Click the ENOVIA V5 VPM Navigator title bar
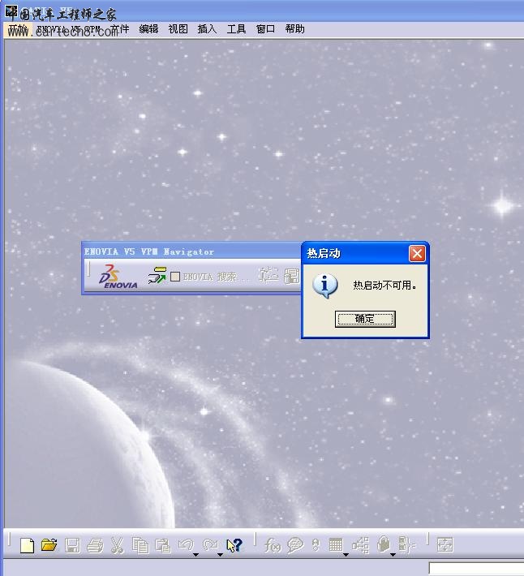This screenshot has width=524, height=576. 191,251
